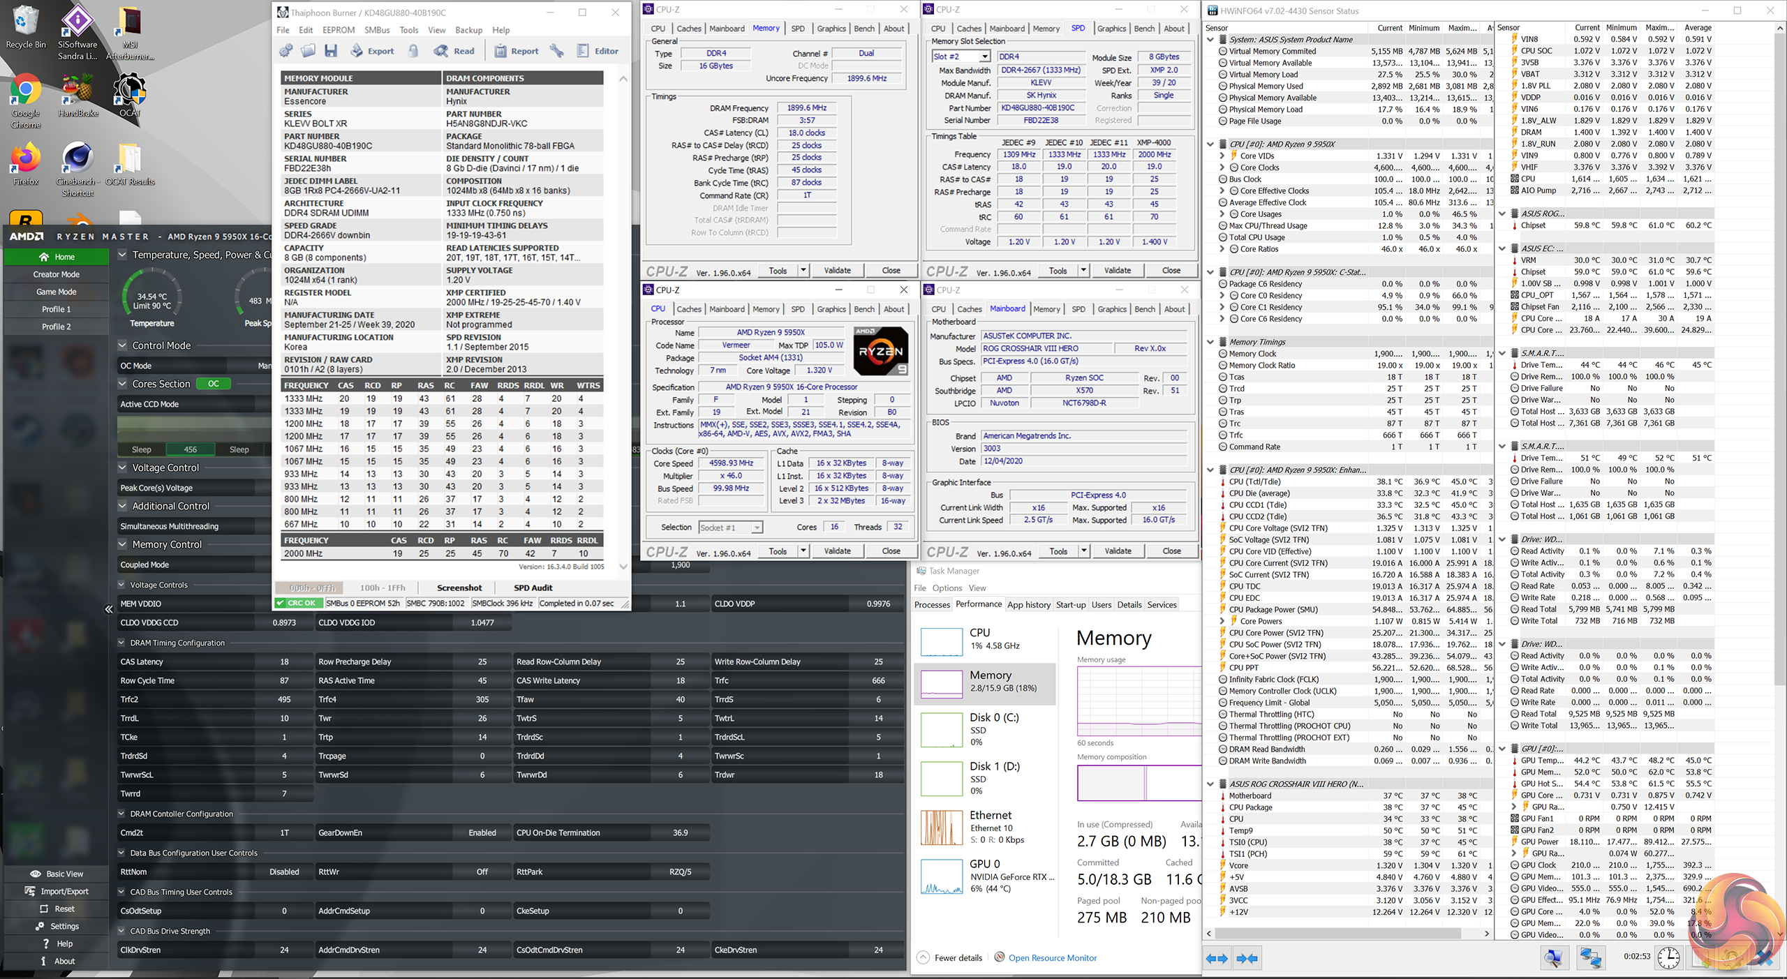
Task: Toggle the 456 core cell between Sleep cells
Action: 190,449
